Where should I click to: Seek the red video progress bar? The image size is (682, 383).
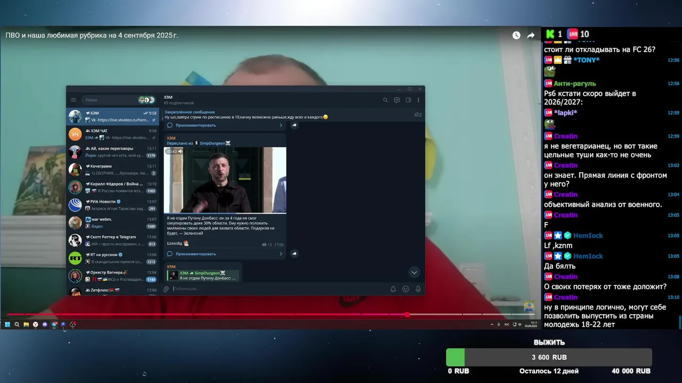271,314
